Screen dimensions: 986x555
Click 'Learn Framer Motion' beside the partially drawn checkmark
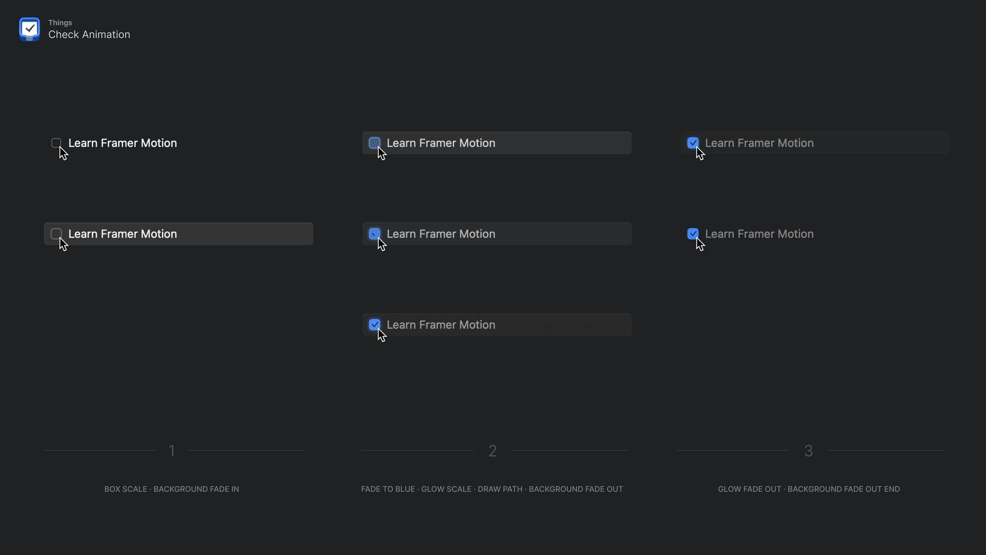pos(441,234)
